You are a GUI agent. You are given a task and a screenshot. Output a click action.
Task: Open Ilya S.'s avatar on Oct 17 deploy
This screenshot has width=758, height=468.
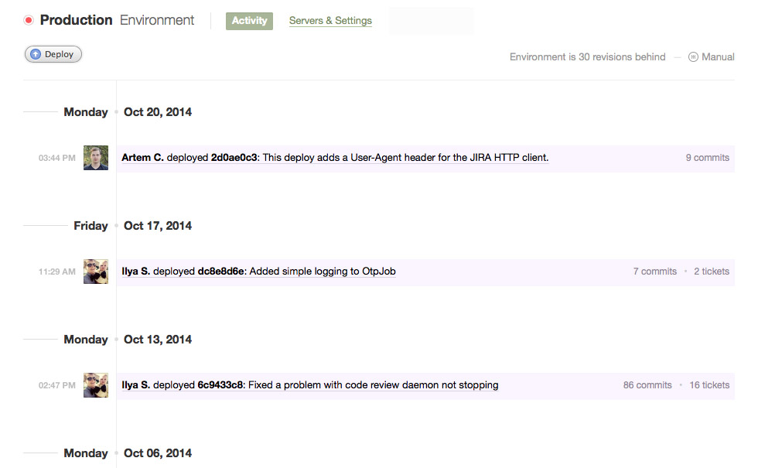(x=96, y=272)
